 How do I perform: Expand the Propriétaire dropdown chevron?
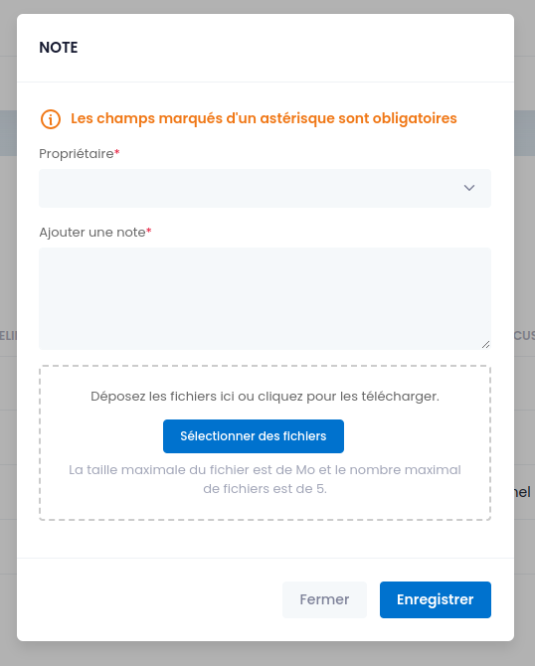coord(469,188)
